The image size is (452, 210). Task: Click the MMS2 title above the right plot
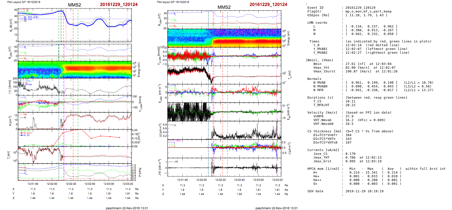224,7
